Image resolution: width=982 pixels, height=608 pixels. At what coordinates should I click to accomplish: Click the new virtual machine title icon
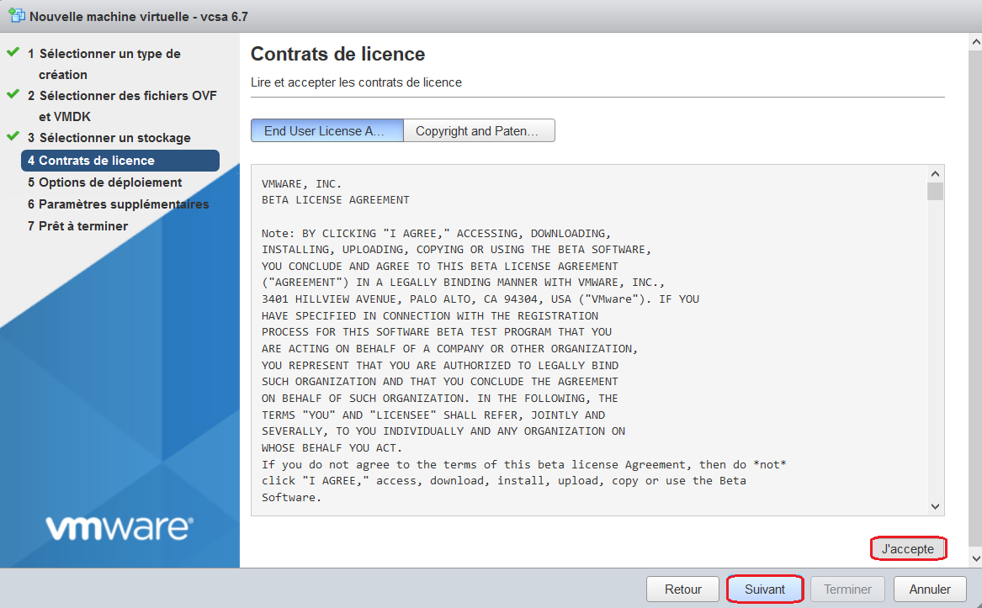[x=17, y=16]
